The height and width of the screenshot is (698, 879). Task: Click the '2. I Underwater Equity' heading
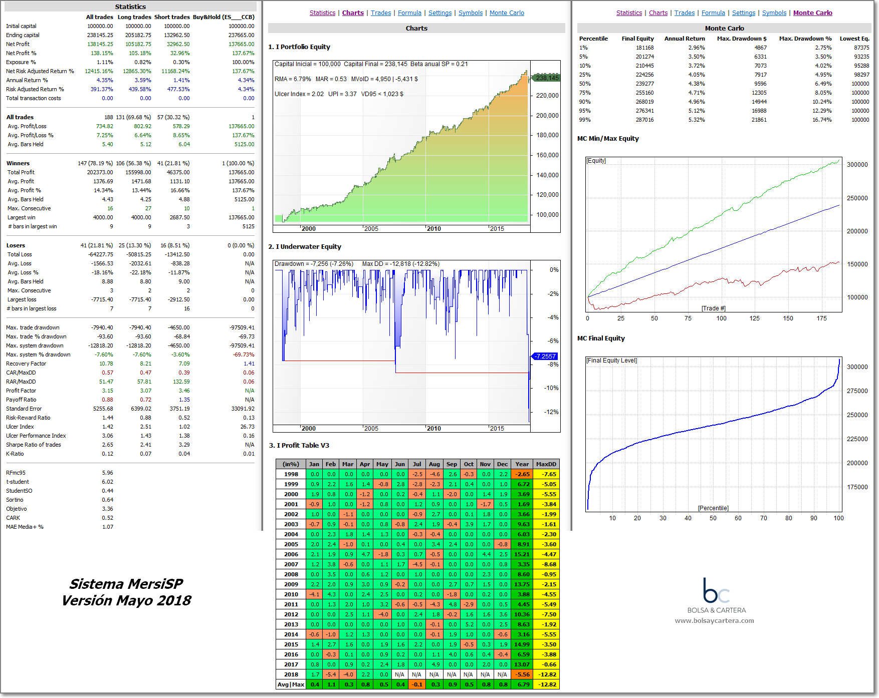(x=305, y=247)
